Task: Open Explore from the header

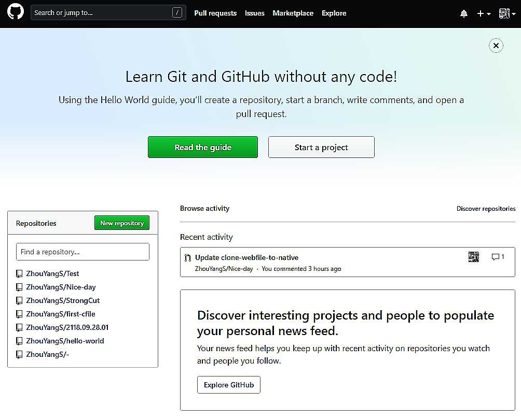Action: pyautogui.click(x=334, y=13)
